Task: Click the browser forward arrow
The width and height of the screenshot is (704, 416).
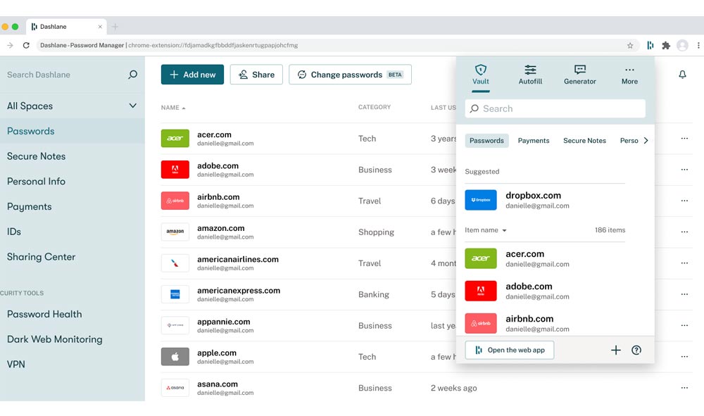Action: (x=11, y=45)
